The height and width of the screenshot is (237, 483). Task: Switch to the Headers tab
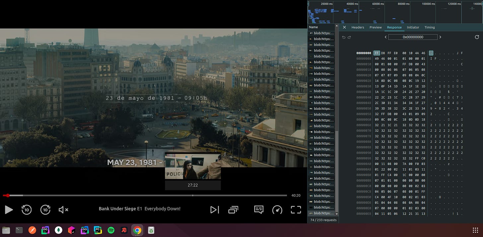pyautogui.click(x=358, y=27)
